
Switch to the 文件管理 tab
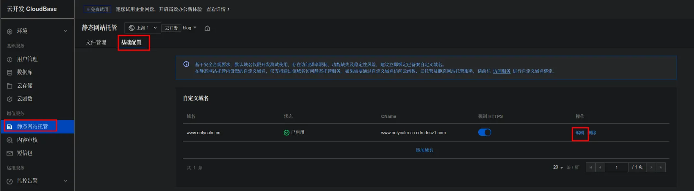(x=96, y=42)
